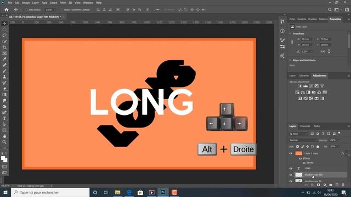Add a Photo Filter adjustment
Image resolution: width=351 pixels, height=197 pixels.
point(314,92)
